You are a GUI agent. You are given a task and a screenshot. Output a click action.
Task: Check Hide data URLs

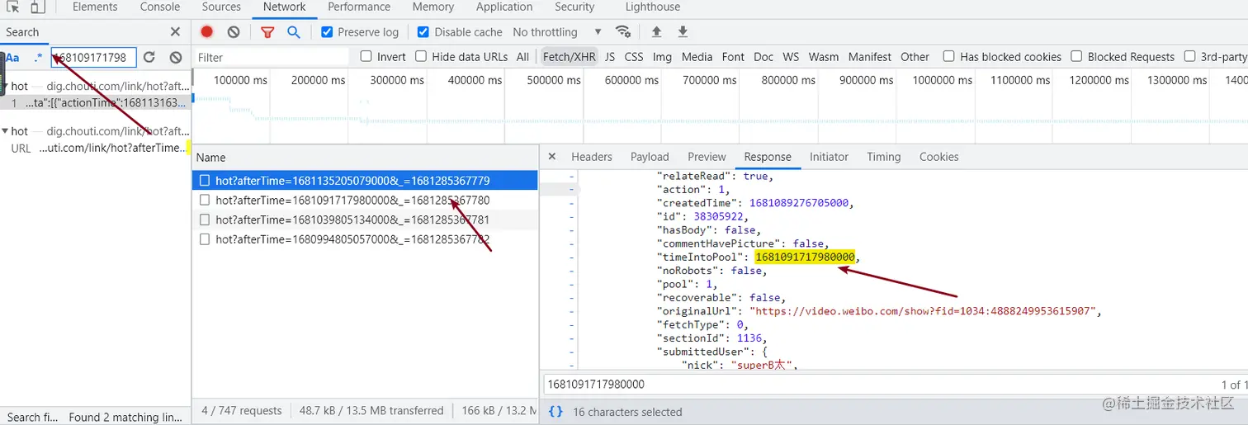pos(421,56)
